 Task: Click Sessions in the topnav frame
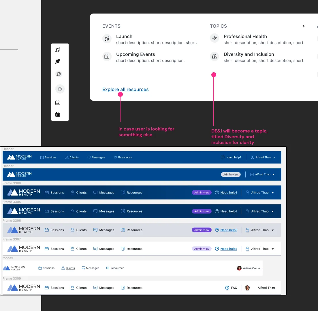46,268
